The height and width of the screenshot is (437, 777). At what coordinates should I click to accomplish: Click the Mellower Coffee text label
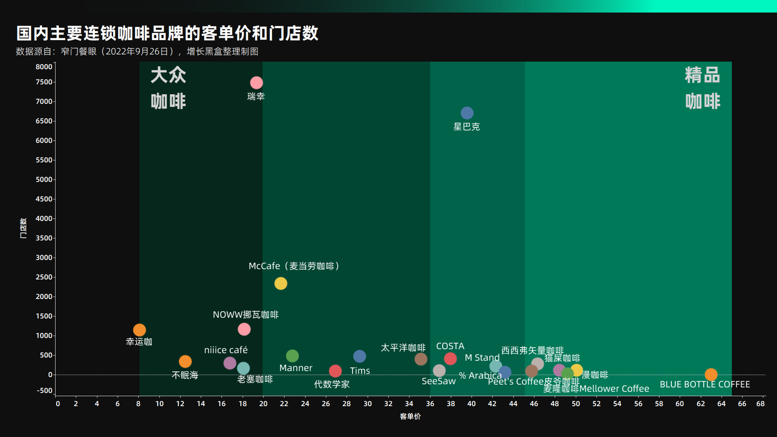coord(614,388)
